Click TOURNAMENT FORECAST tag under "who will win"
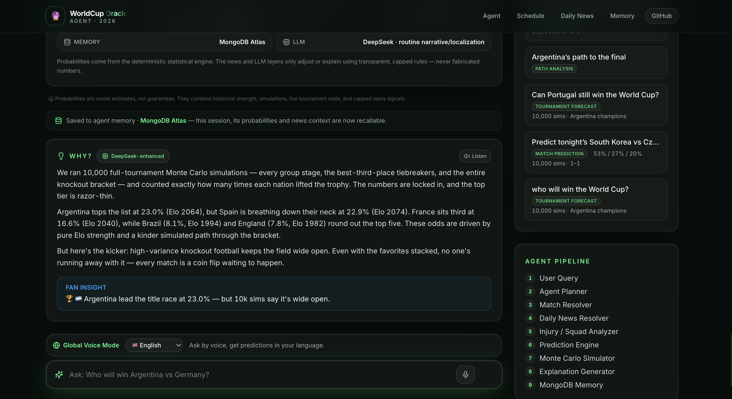Screen dimensions: 732x399 (x=566, y=201)
